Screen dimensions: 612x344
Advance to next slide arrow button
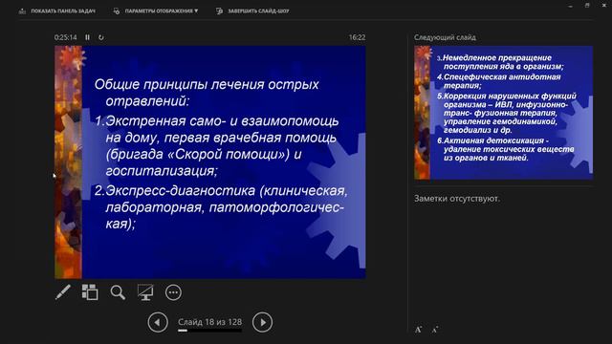point(262,322)
